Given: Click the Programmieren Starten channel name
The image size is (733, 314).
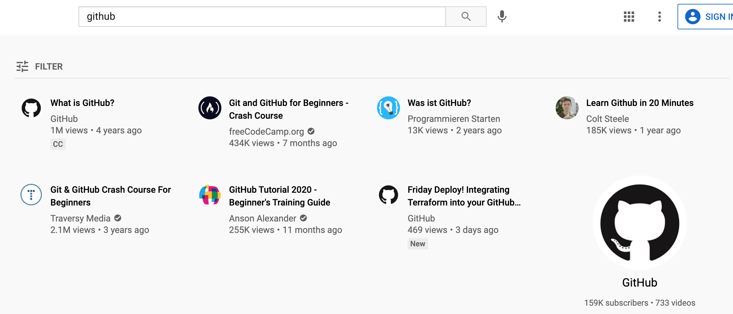Looking at the screenshot, I should [454, 119].
